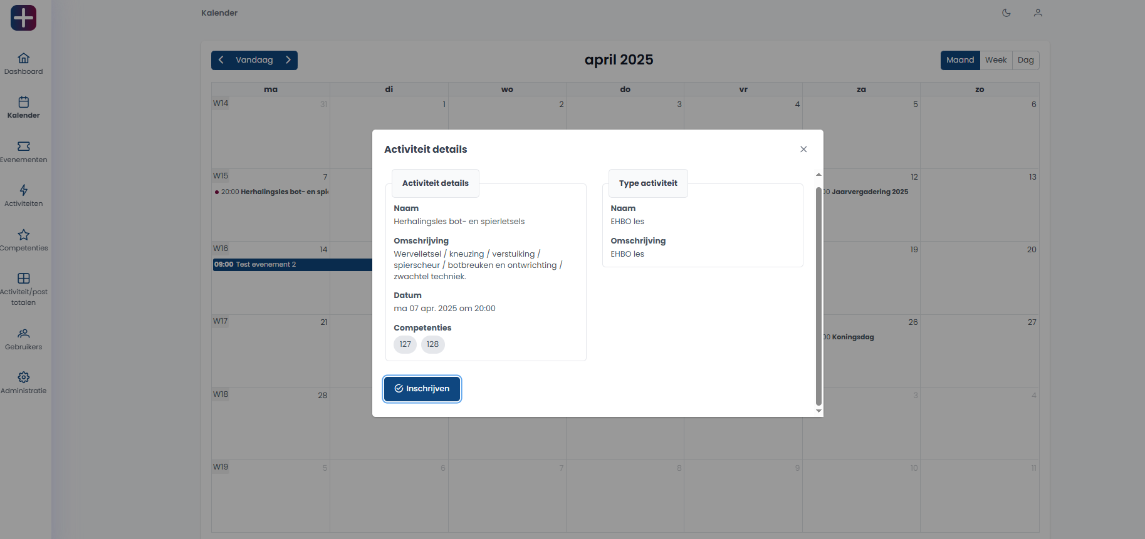Viewport: 1145px width, 539px height.
Task: Go to Activiteiten lightning icon
Action: (23, 190)
